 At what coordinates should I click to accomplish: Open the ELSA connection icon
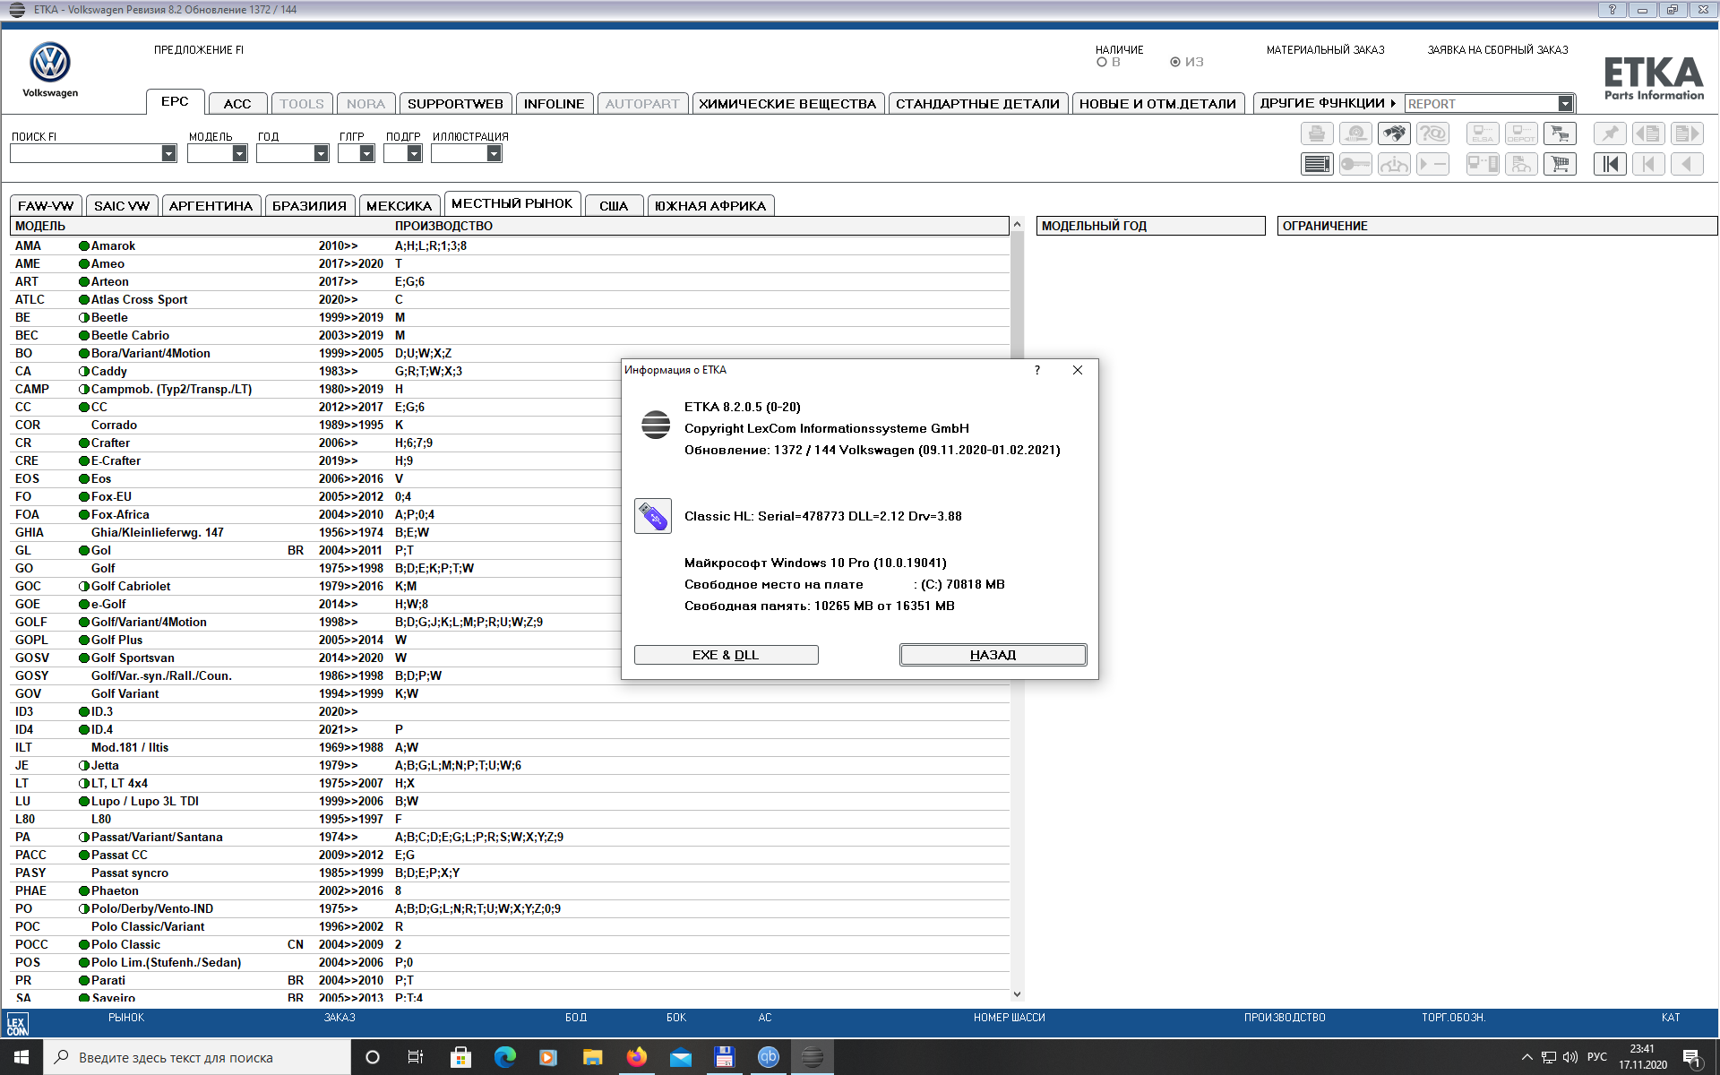pos(1483,134)
